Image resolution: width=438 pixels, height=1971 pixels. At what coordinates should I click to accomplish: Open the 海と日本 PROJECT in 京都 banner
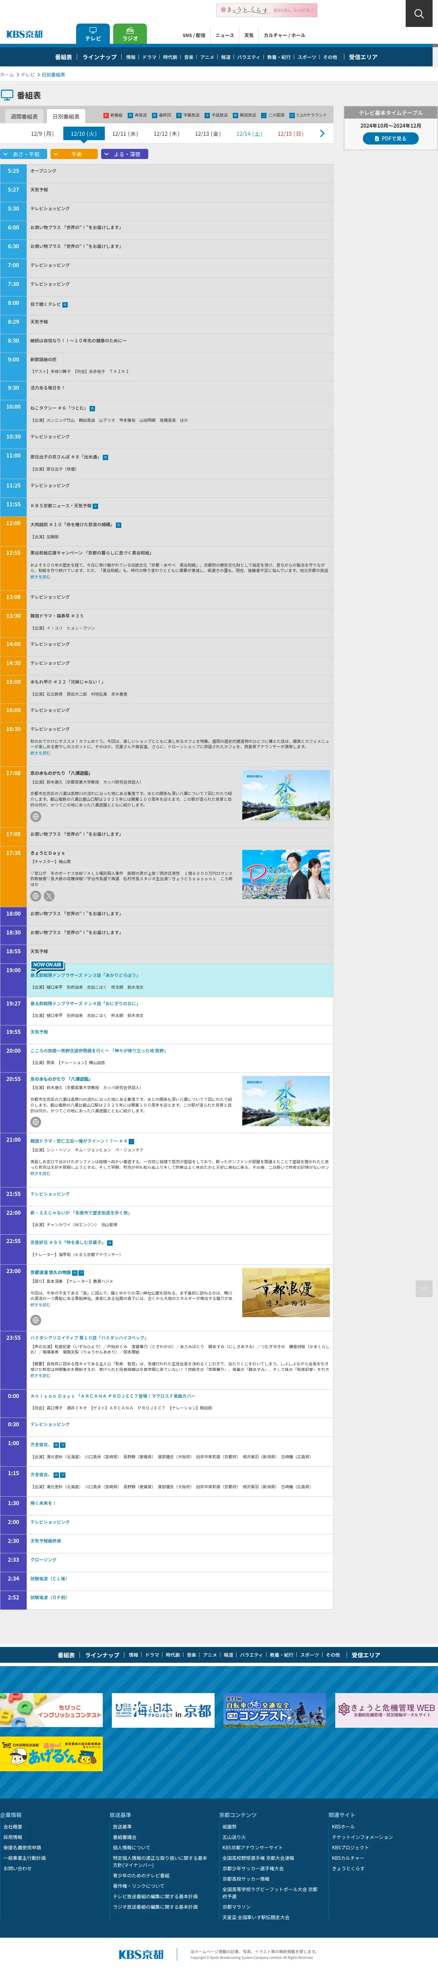pos(163,1710)
